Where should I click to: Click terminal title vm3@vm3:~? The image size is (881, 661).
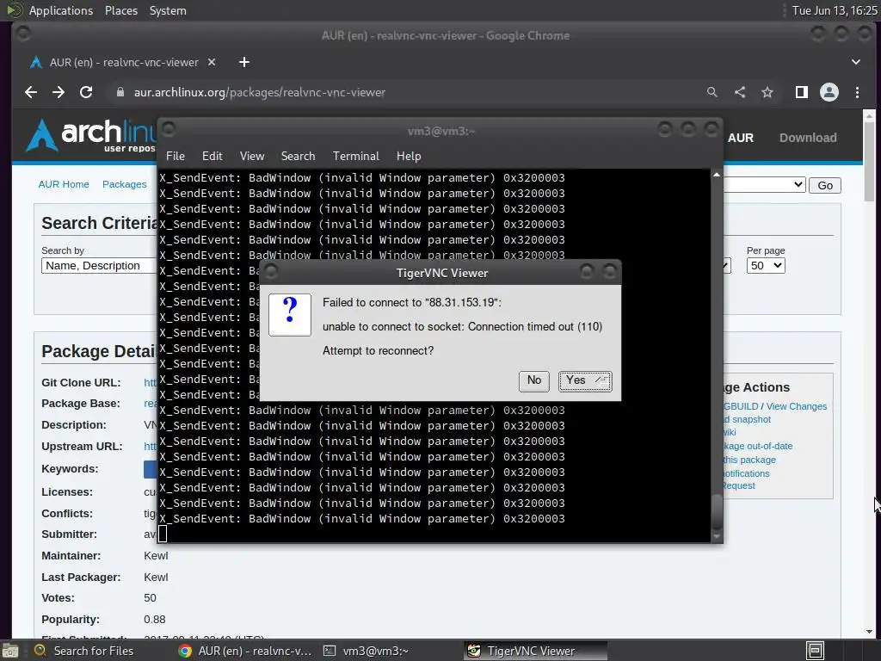click(x=441, y=131)
